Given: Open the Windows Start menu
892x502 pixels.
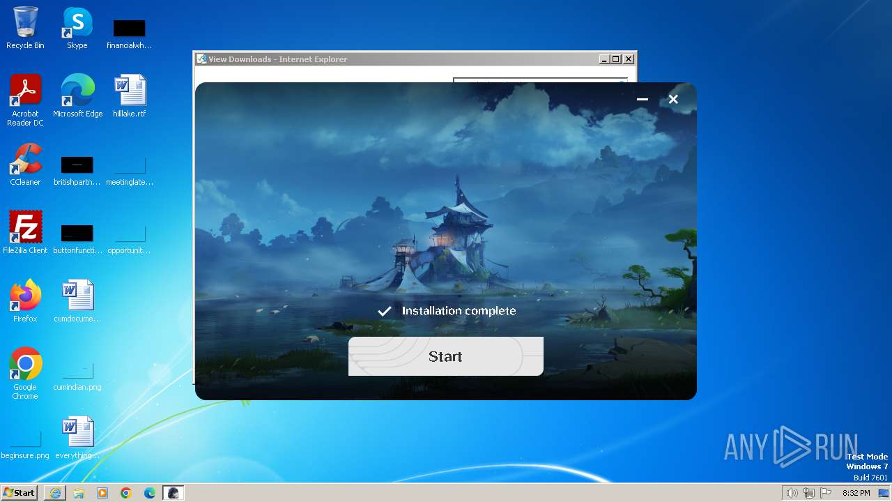Looking at the screenshot, I should (20, 493).
